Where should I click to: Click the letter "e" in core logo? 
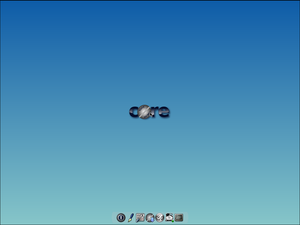164,112
